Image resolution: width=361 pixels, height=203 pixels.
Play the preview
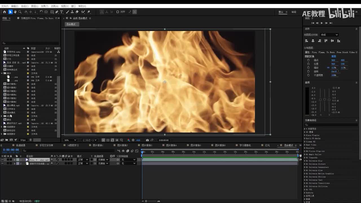(322, 23)
